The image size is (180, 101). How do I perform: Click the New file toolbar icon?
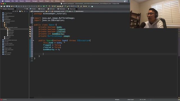(2, 6)
